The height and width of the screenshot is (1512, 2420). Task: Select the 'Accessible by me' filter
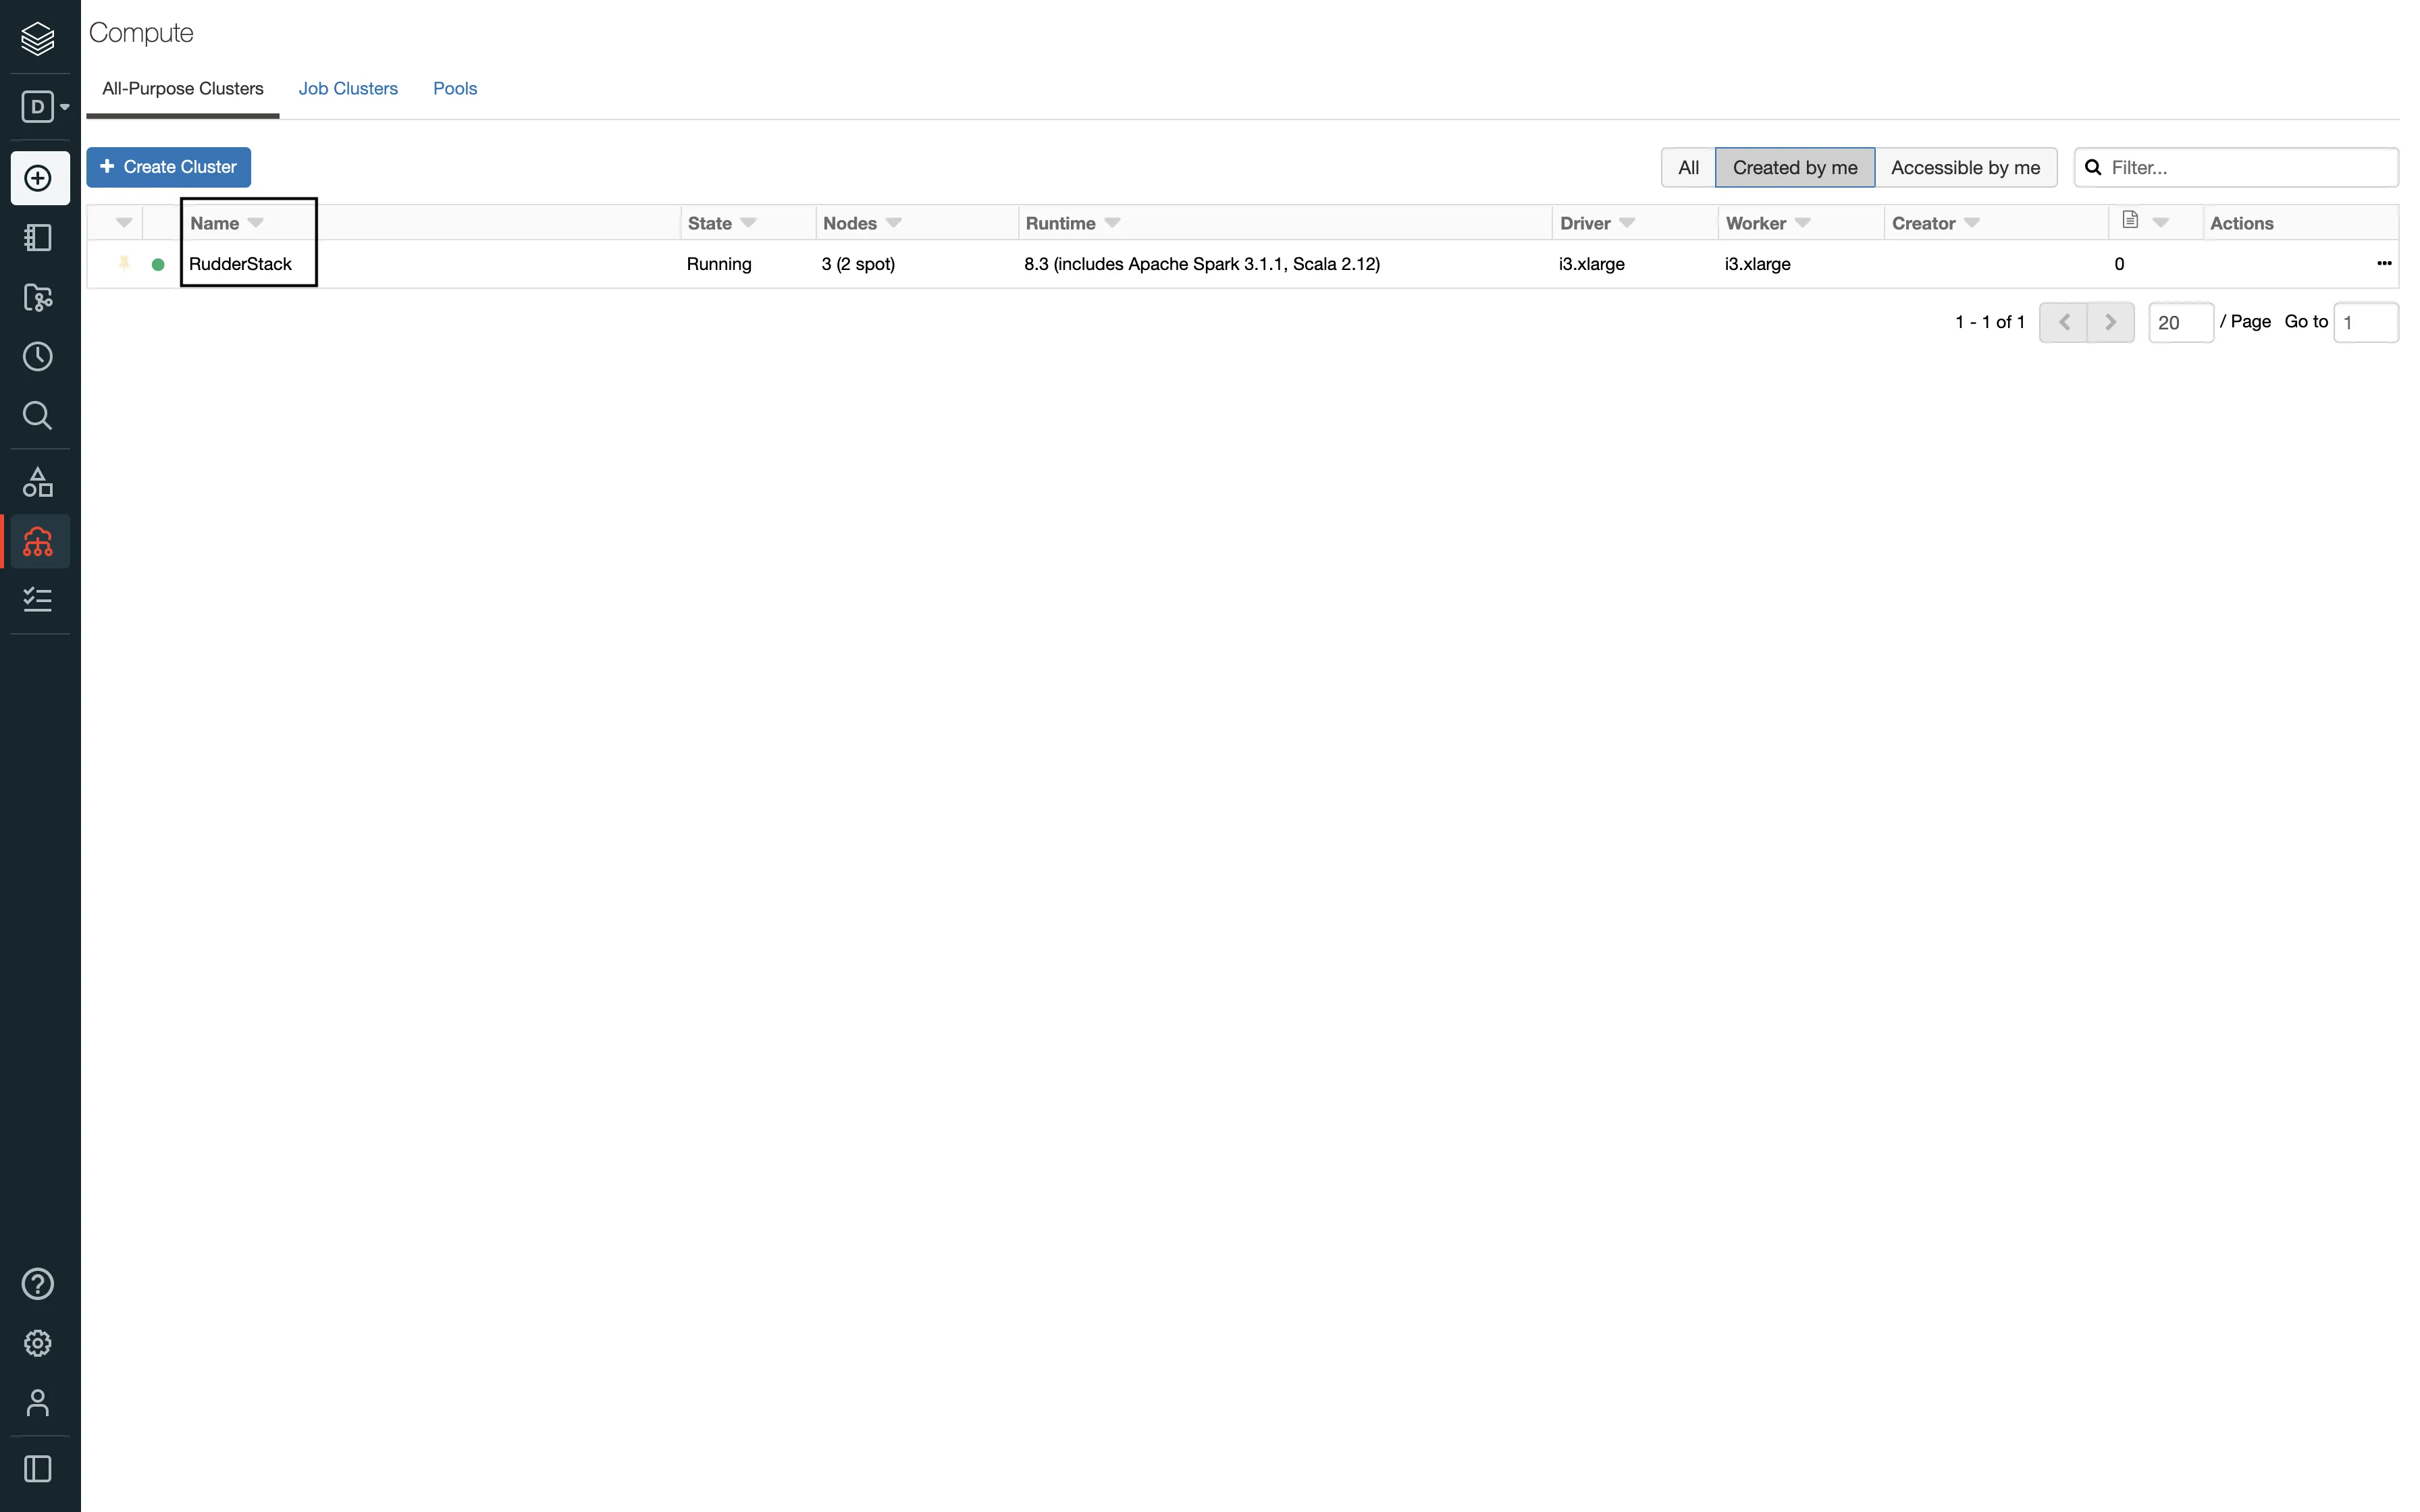[1964, 168]
